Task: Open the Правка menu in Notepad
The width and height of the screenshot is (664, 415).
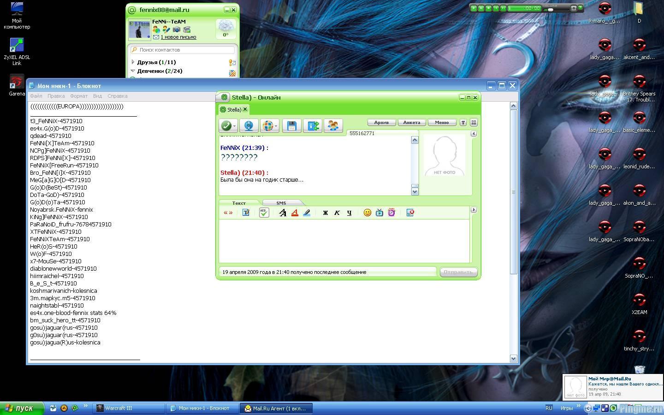Action: click(56, 96)
